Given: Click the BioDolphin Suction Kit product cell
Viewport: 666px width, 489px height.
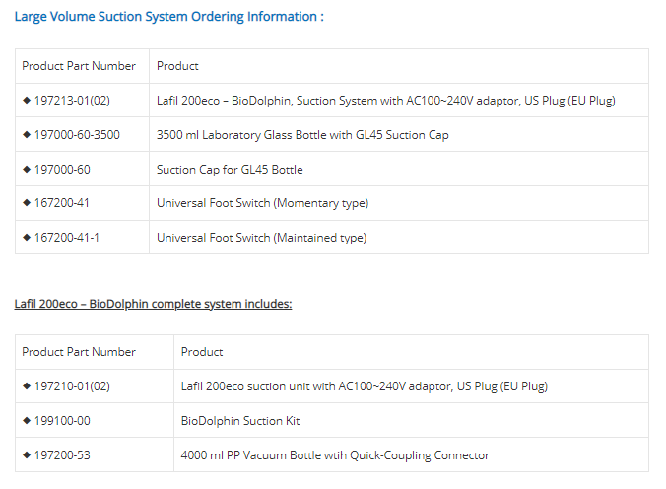Looking at the screenshot, I should 240,421.
